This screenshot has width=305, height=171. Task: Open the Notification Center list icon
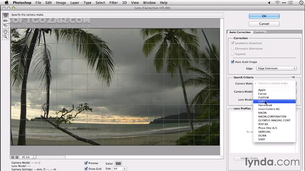(291, 3)
